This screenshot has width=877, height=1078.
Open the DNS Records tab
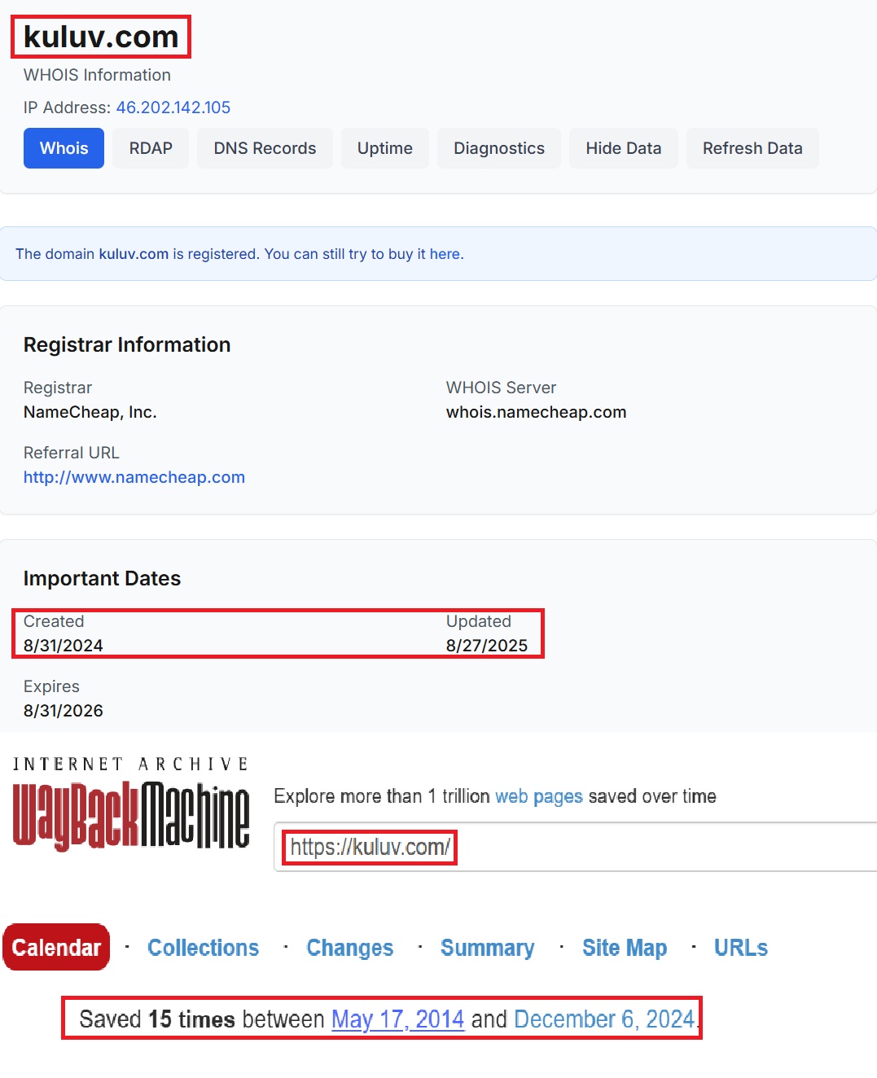pos(265,148)
